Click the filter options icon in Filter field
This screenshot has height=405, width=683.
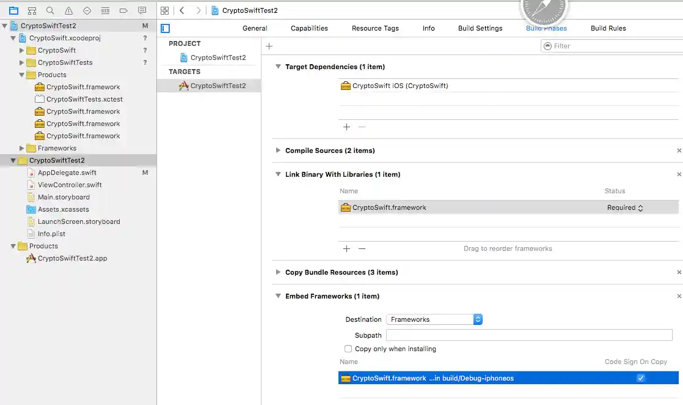[547, 46]
